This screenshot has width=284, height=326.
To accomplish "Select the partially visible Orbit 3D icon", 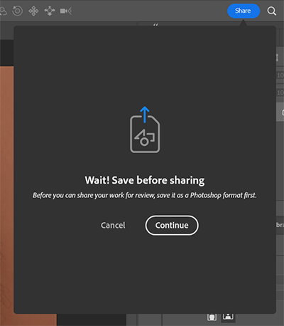I will coord(3,11).
